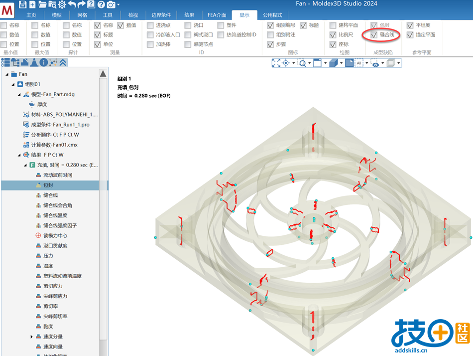Take a snapshot with the camera icon

[111, 4]
